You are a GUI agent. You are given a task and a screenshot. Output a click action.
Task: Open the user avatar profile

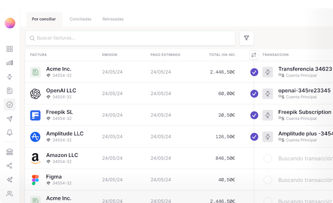tap(10, 23)
